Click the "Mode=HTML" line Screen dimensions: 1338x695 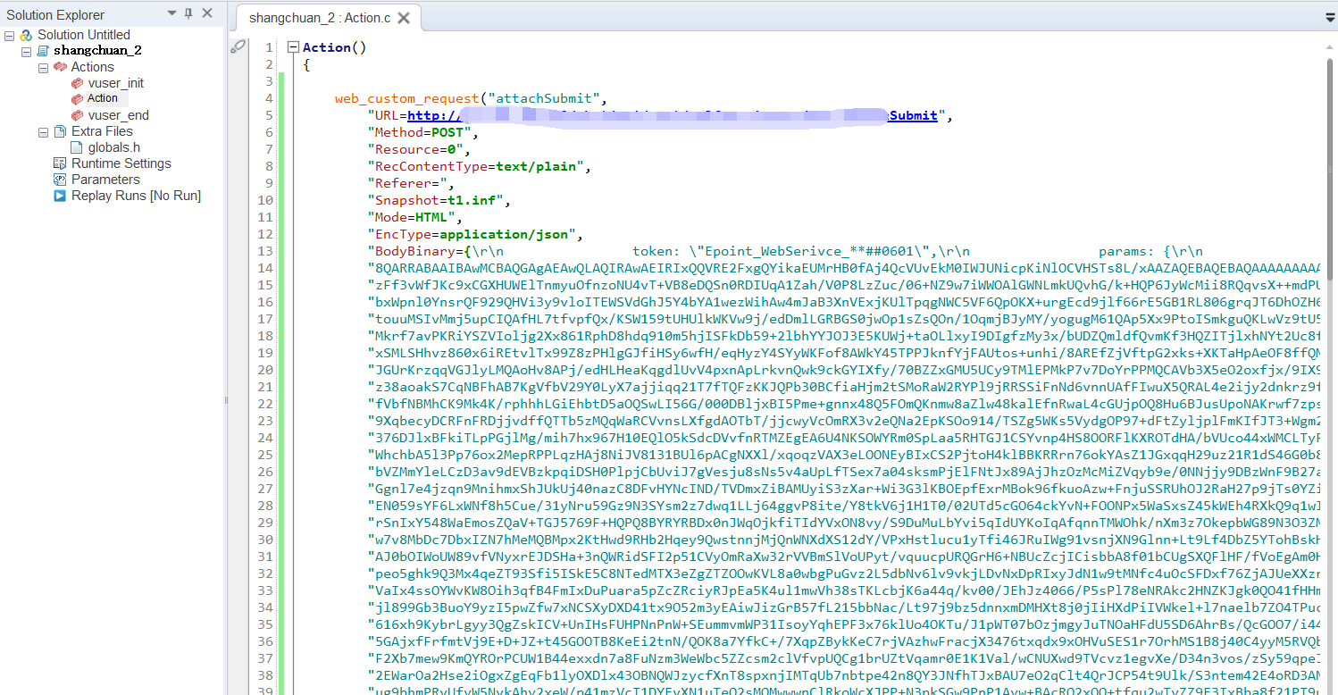[x=416, y=217]
